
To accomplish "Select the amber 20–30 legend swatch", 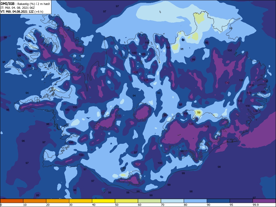I will point(58,201).
